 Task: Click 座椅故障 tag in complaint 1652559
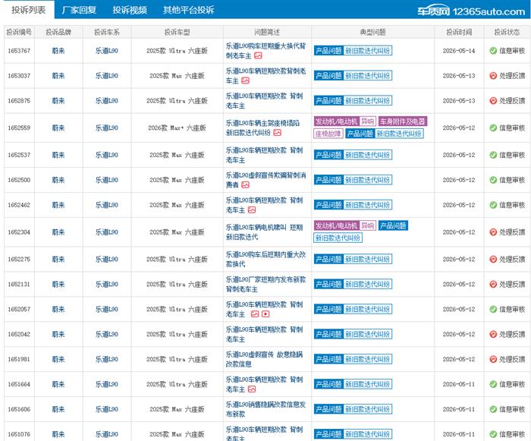328,134
